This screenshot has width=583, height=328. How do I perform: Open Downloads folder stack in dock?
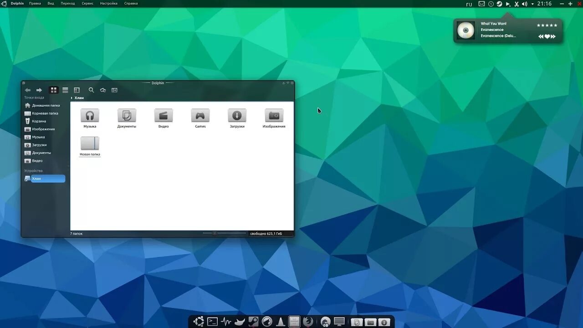[x=384, y=322]
